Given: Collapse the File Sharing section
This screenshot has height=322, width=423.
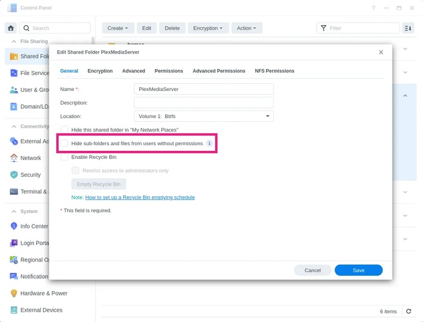Looking at the screenshot, I should click(14, 41).
